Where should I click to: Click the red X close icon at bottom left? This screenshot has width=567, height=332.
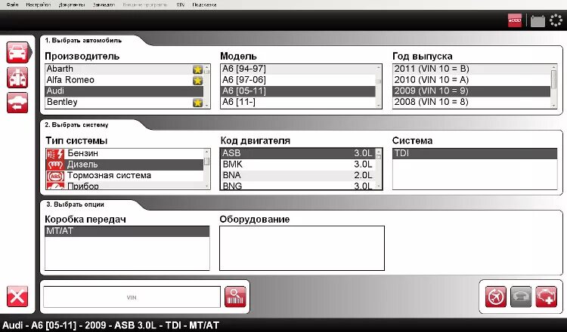coord(17,297)
